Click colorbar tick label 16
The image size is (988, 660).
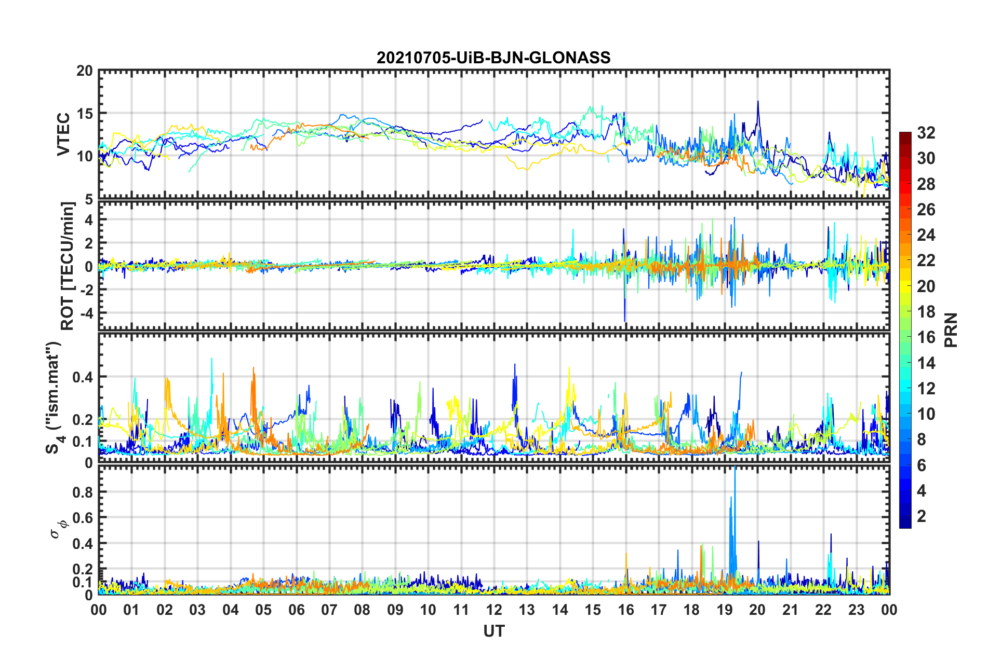point(926,337)
